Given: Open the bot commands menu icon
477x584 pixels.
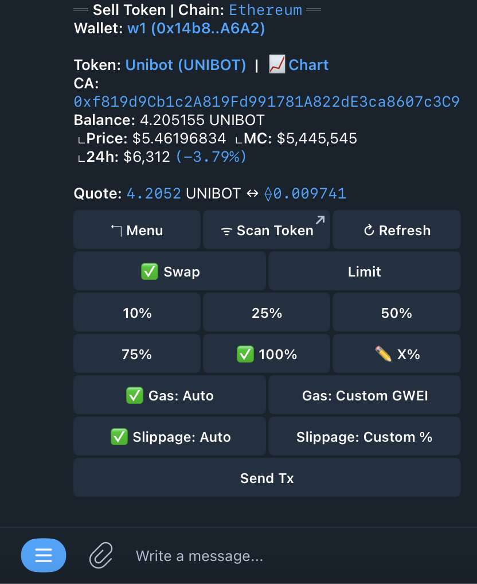Looking at the screenshot, I should point(44,555).
